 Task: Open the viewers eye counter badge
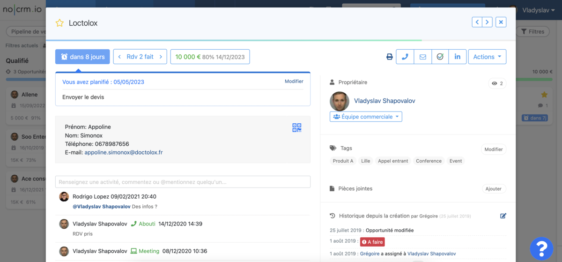pos(497,83)
